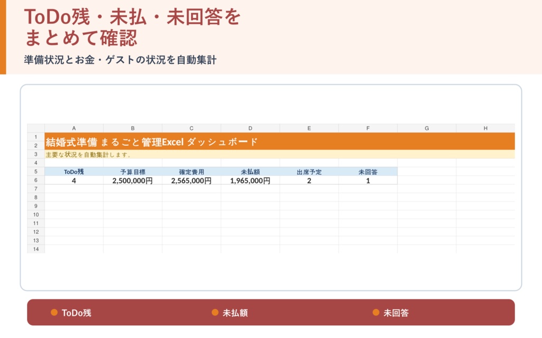Select row 1 header
Screen dimensions: 542x338
click(36, 137)
